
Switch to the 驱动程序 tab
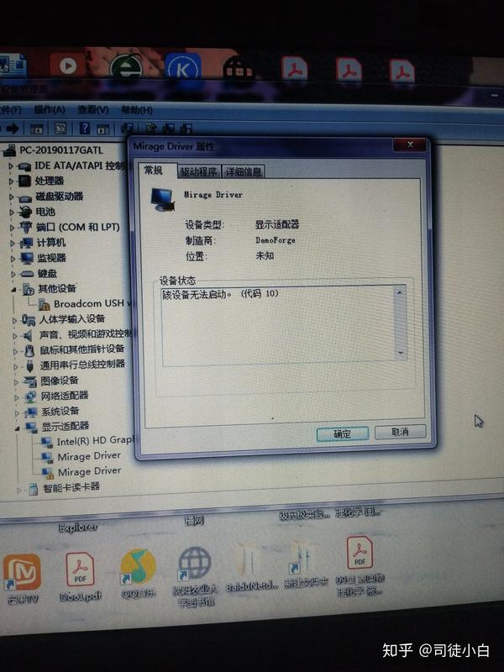coord(199,172)
